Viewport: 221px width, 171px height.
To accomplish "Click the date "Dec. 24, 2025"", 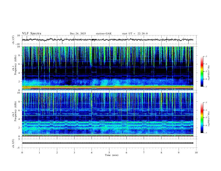I will (78, 34).
